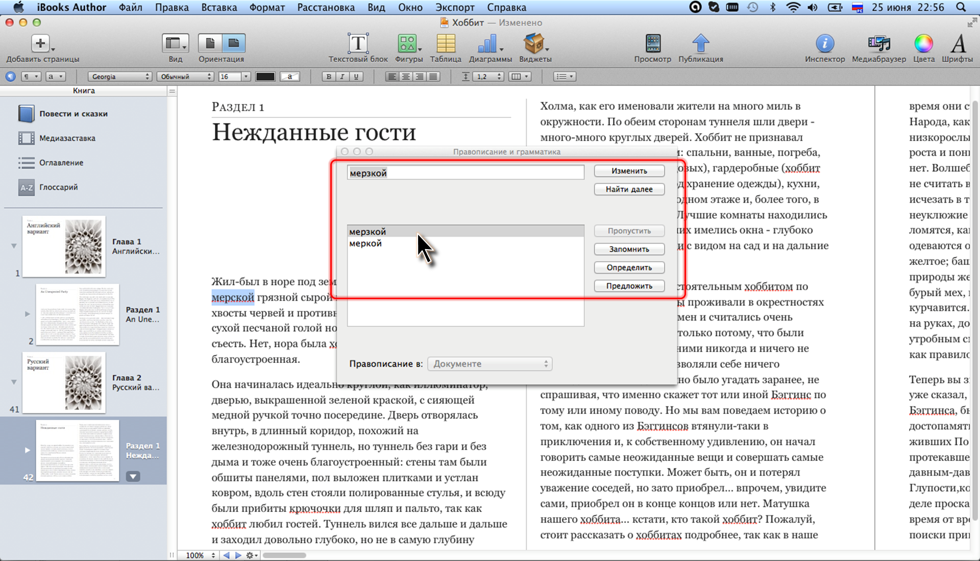
Task: Click the Запомнить button
Action: click(629, 249)
